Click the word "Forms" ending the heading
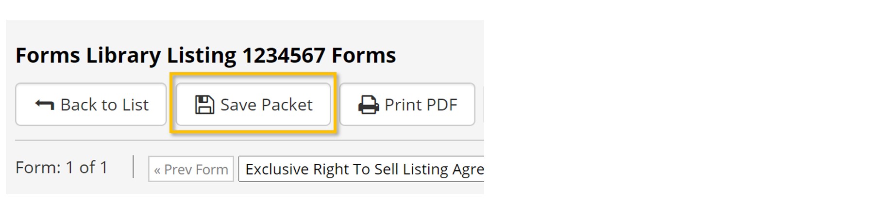 pos(363,55)
